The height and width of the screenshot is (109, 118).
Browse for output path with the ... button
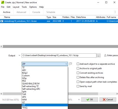(x=99, y=56)
